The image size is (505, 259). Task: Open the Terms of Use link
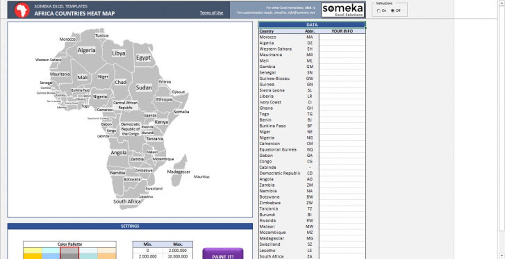(x=212, y=12)
